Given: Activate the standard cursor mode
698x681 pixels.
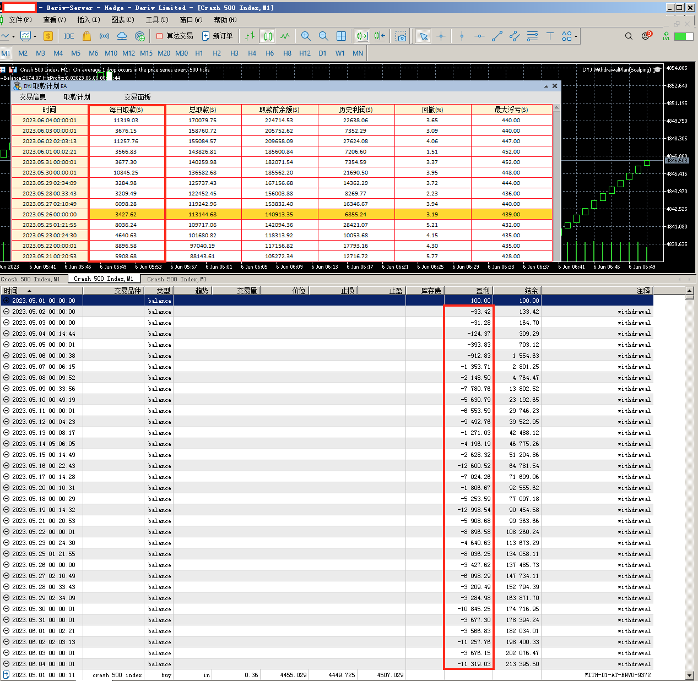Looking at the screenshot, I should pyautogui.click(x=423, y=36).
